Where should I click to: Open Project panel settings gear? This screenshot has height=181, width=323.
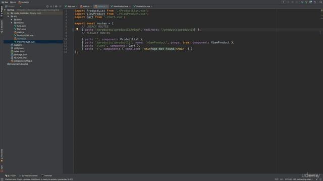pos(56,7)
